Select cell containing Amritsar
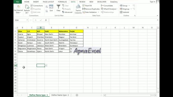 pos(76,34)
